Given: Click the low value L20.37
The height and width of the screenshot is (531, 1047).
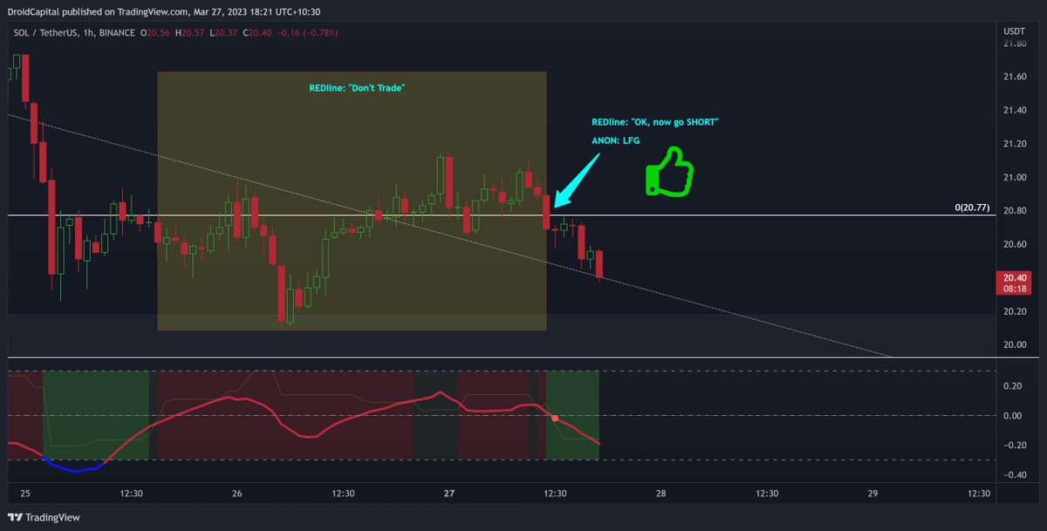Looking at the screenshot, I should point(223,33).
